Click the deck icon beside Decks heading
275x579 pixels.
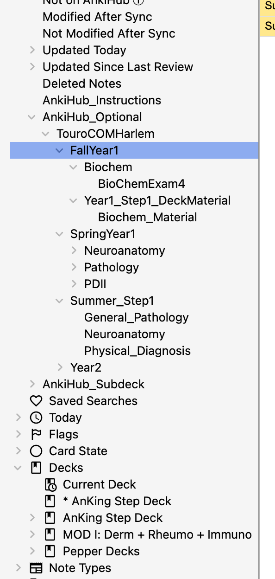(36, 468)
